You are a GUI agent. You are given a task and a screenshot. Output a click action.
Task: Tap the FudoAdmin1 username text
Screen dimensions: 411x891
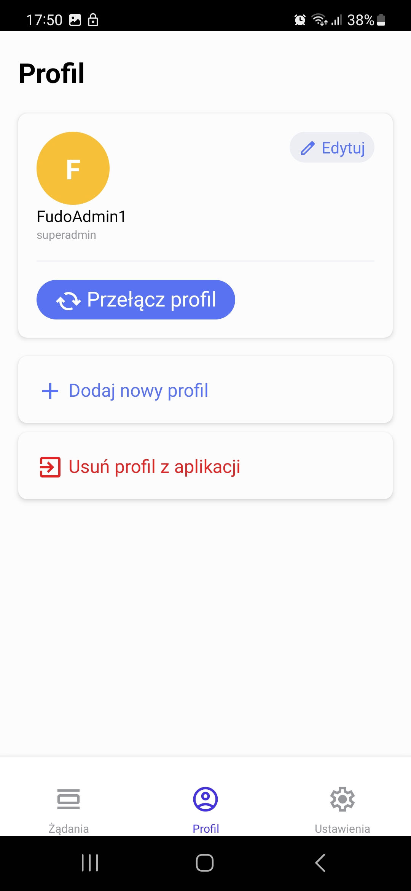pos(81,216)
